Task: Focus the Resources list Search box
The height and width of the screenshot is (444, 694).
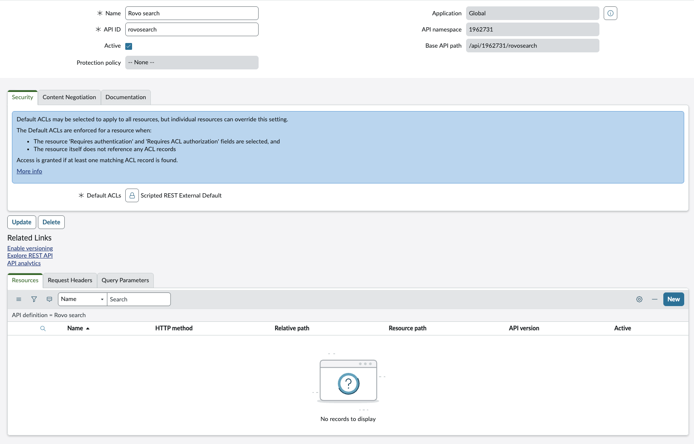Action: coord(139,299)
